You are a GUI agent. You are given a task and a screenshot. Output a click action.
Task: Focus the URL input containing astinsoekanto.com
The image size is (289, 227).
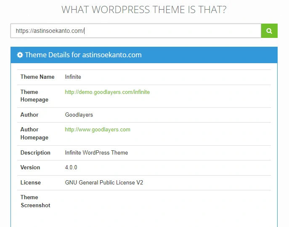tap(136, 31)
